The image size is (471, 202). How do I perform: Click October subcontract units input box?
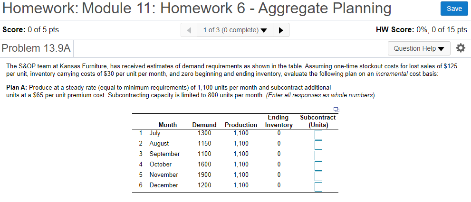[x=318, y=166]
